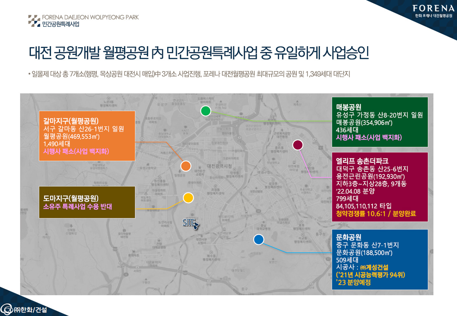This screenshot has height=316, width=457.
Task: Click the '한화 포레나 대전월평공원' caption under FORENA
Action: (x=434, y=16)
